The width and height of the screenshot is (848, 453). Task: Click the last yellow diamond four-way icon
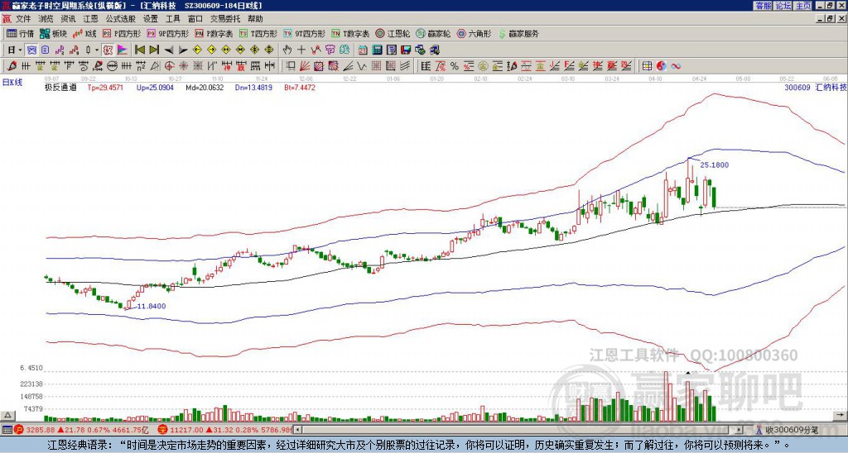[x=269, y=50]
